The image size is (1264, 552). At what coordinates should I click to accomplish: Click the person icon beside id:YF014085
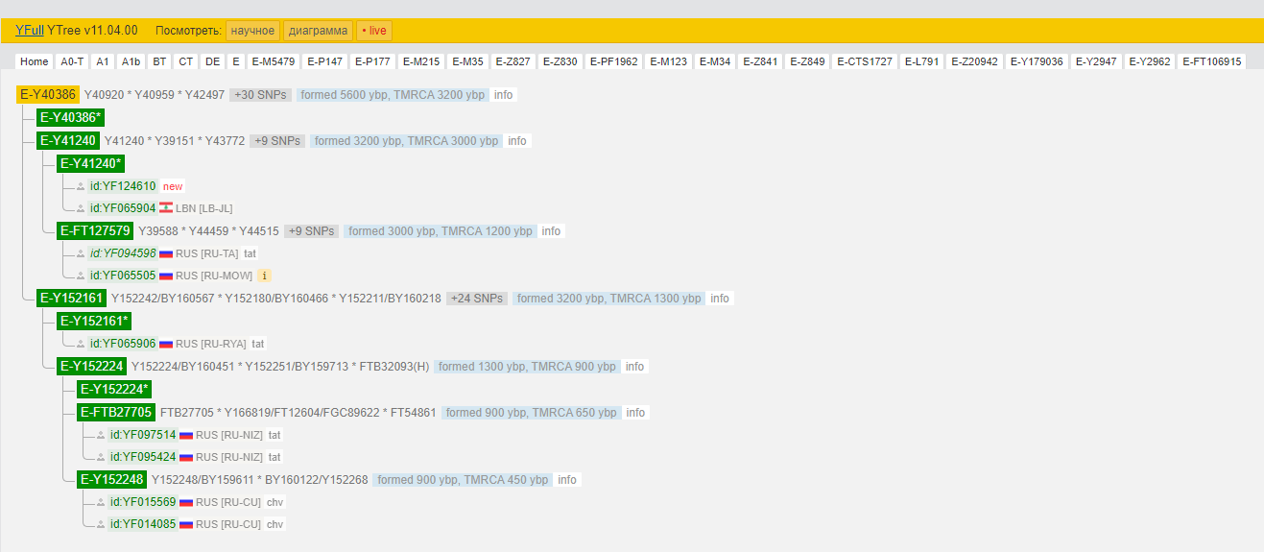(101, 525)
